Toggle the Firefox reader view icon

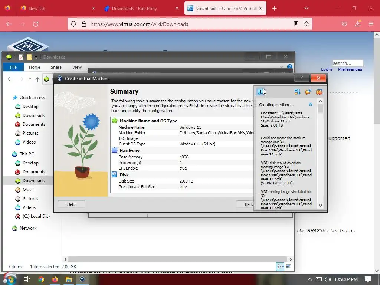296,24
